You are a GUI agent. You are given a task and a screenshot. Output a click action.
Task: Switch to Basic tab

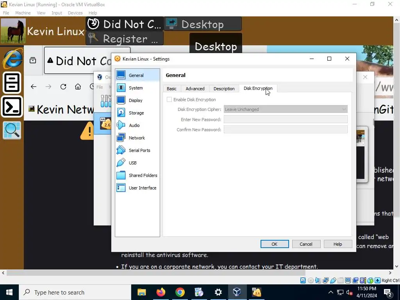(171, 89)
